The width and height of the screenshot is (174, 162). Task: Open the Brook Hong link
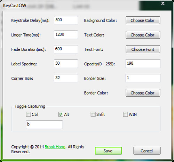pos(55,147)
